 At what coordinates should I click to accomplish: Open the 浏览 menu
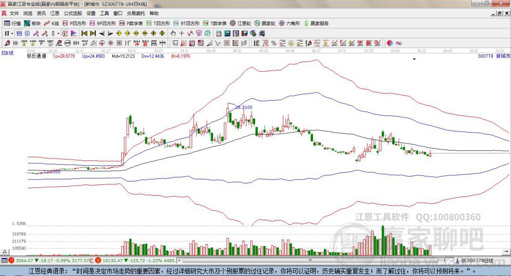pos(28,13)
